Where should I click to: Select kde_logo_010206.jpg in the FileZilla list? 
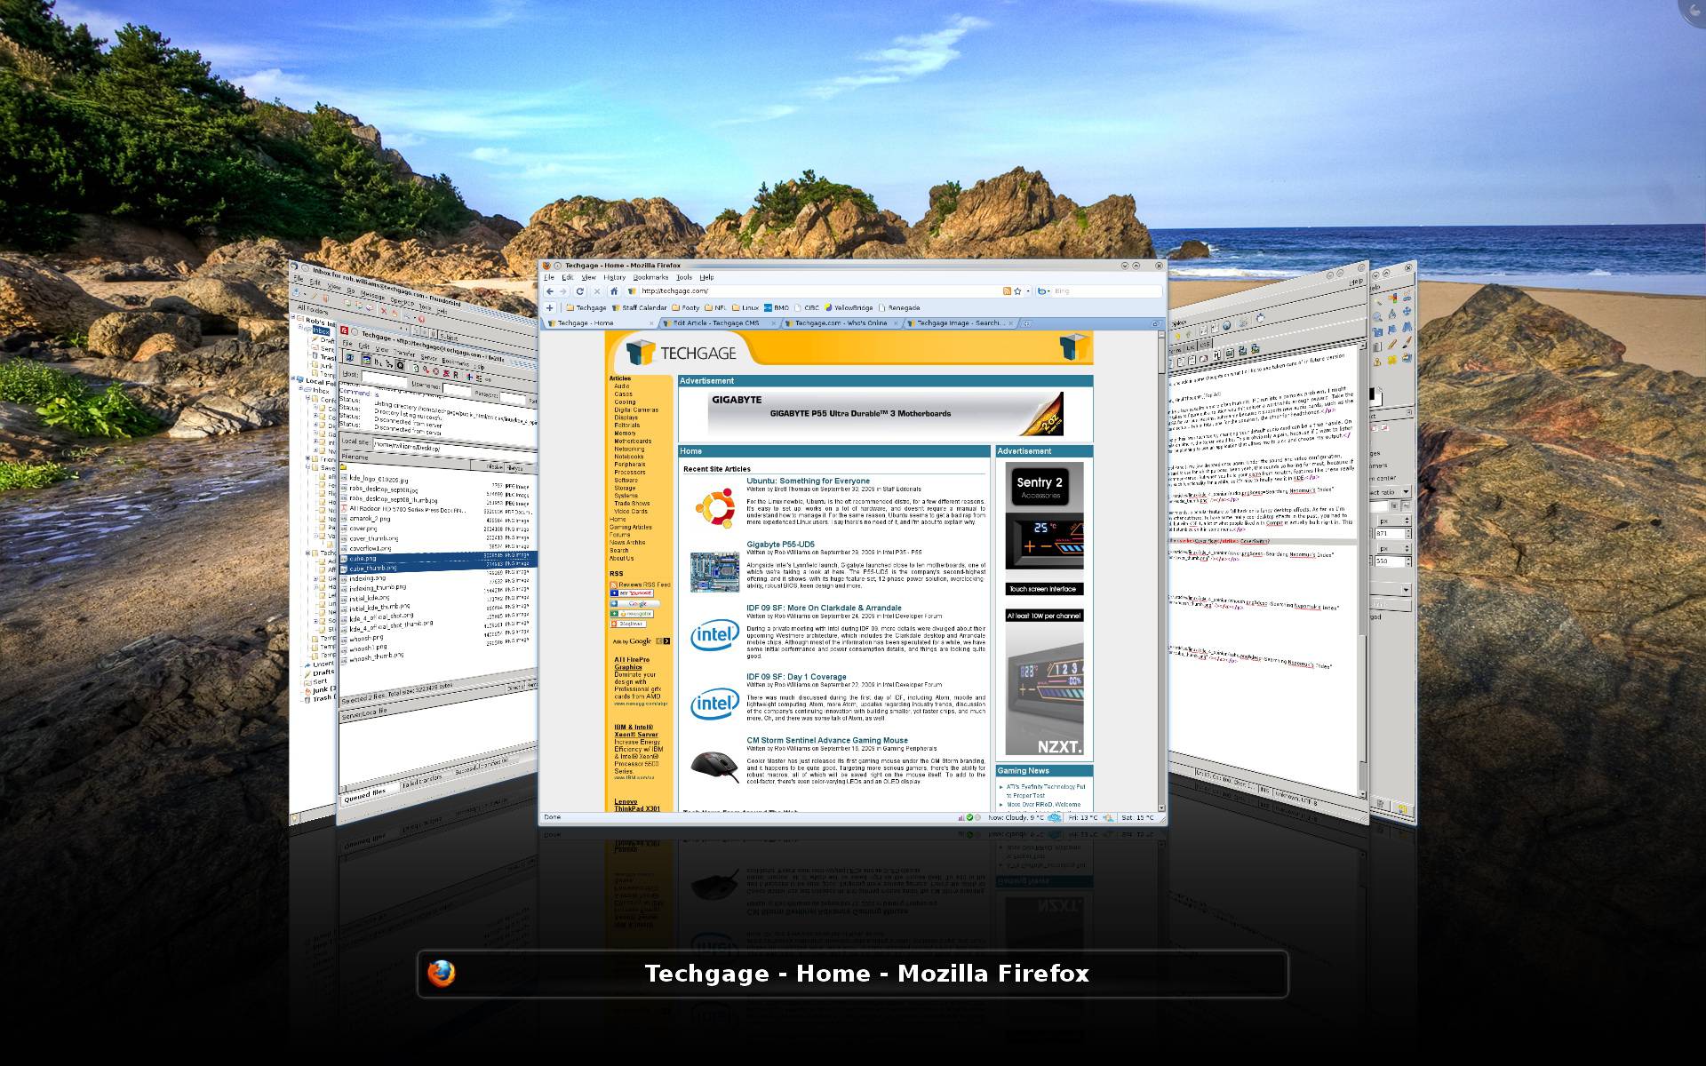pos(379,480)
